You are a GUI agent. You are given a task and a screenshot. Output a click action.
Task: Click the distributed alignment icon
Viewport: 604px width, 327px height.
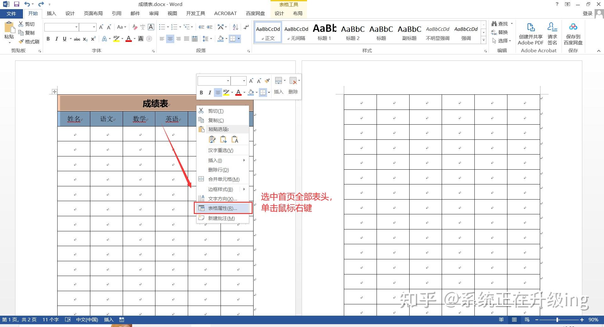[x=195, y=39]
